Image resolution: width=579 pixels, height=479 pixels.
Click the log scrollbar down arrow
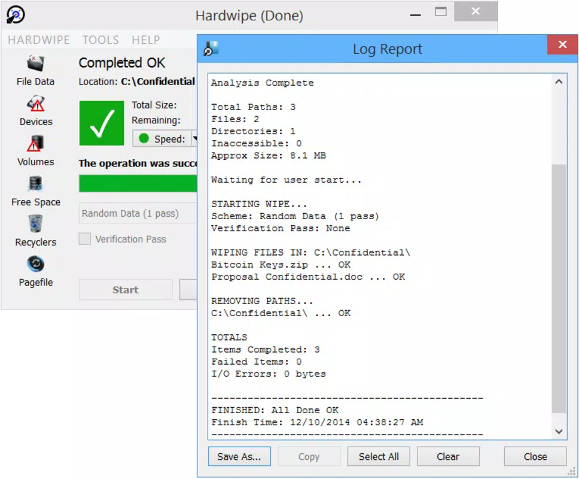(x=559, y=431)
